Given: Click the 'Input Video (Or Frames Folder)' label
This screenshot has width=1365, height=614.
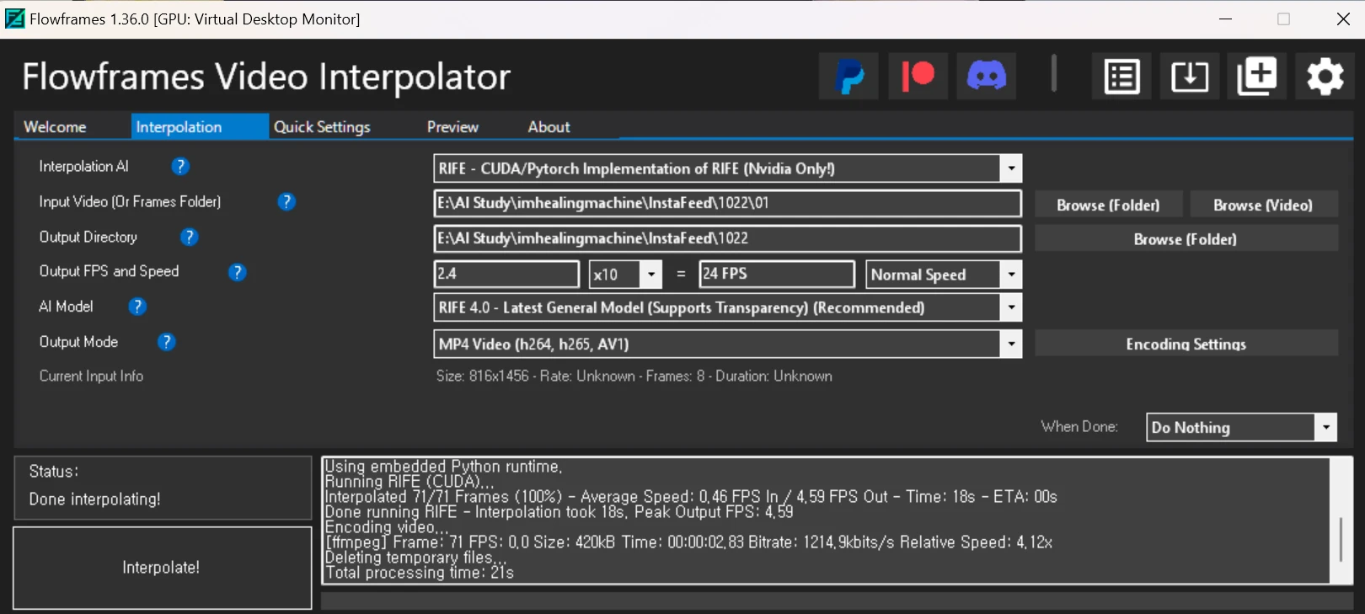Looking at the screenshot, I should (130, 202).
